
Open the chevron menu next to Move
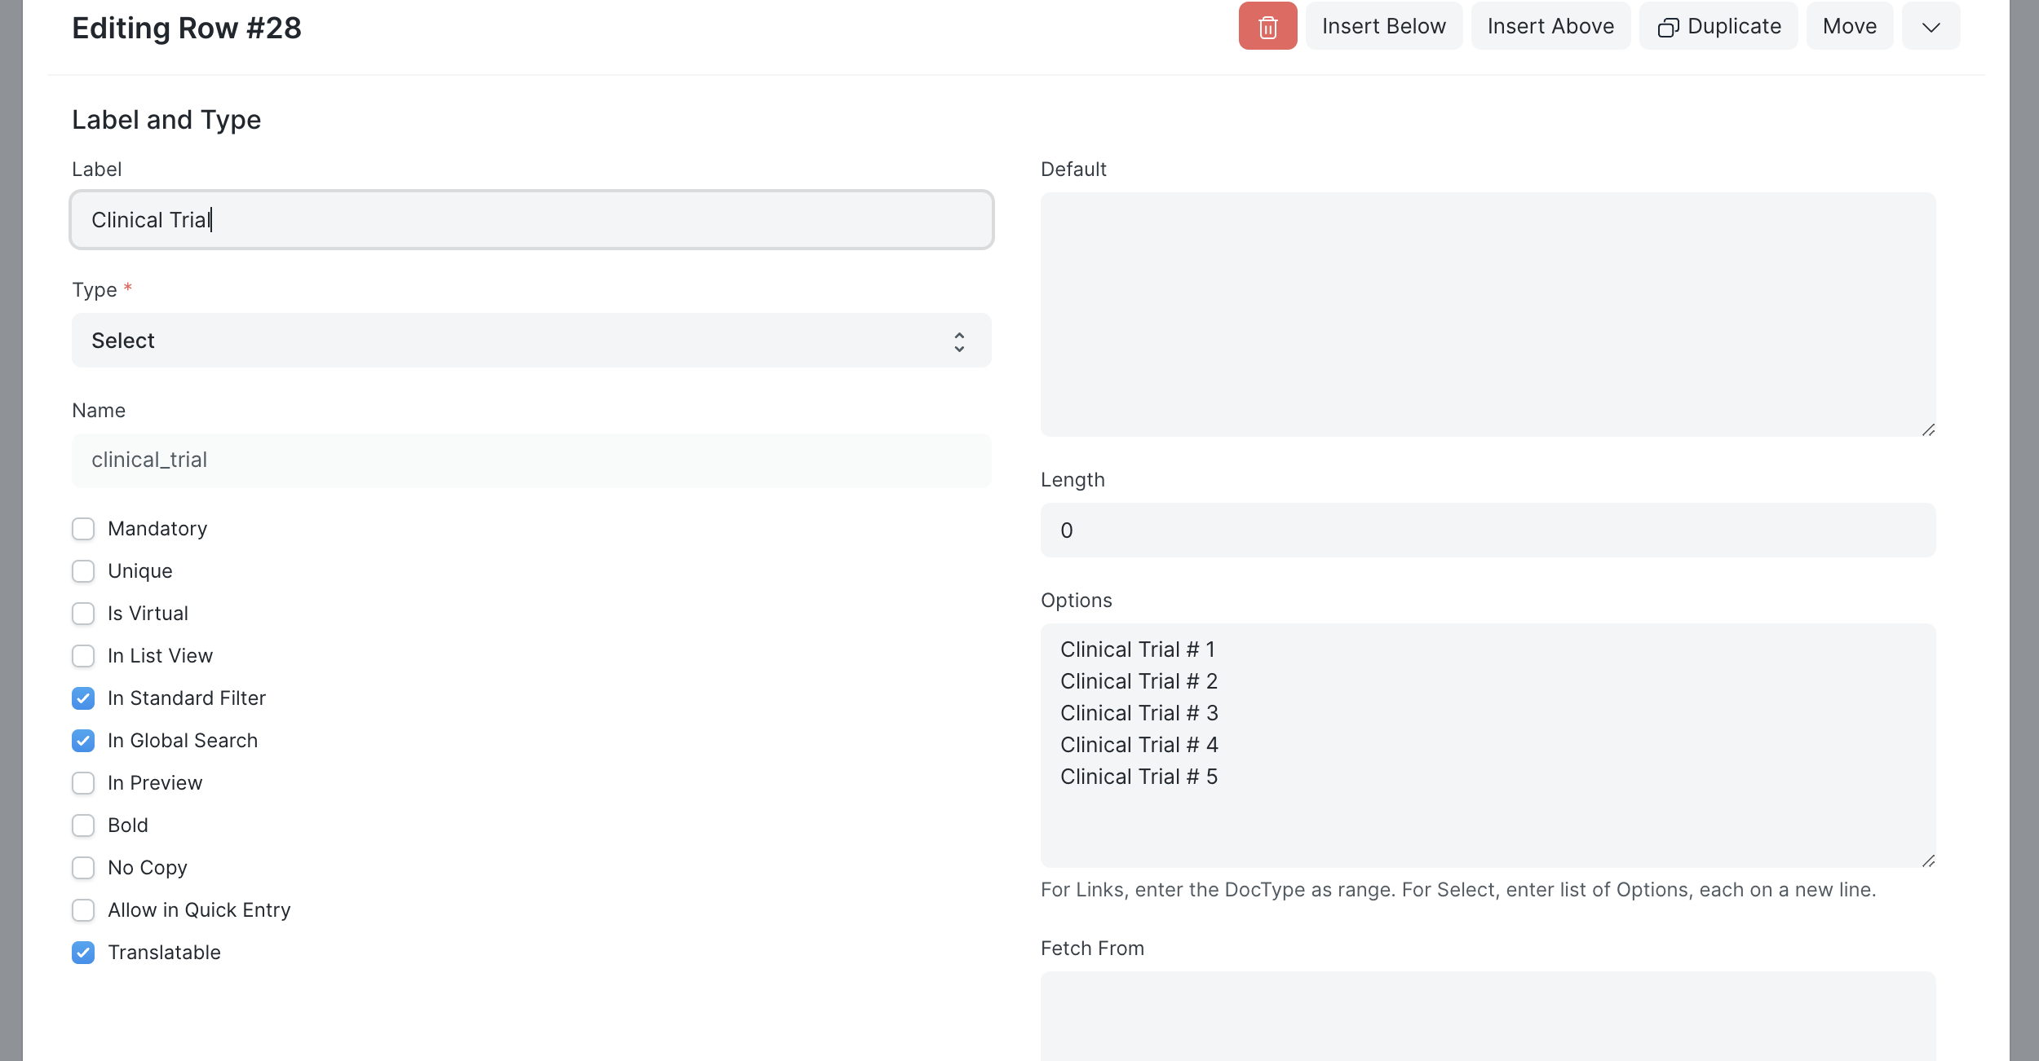pyautogui.click(x=1930, y=26)
